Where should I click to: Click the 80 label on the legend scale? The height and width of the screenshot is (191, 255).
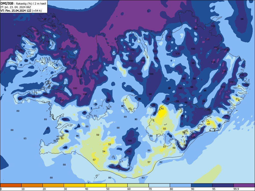[x=171, y=189]
